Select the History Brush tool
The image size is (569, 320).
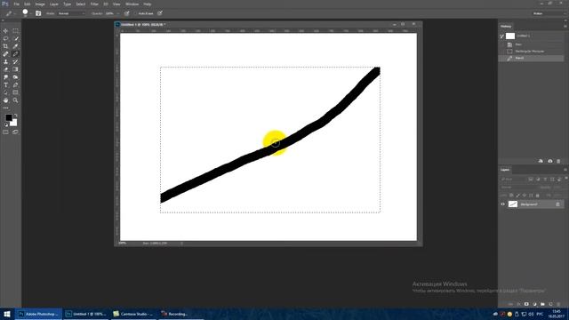pos(15,61)
